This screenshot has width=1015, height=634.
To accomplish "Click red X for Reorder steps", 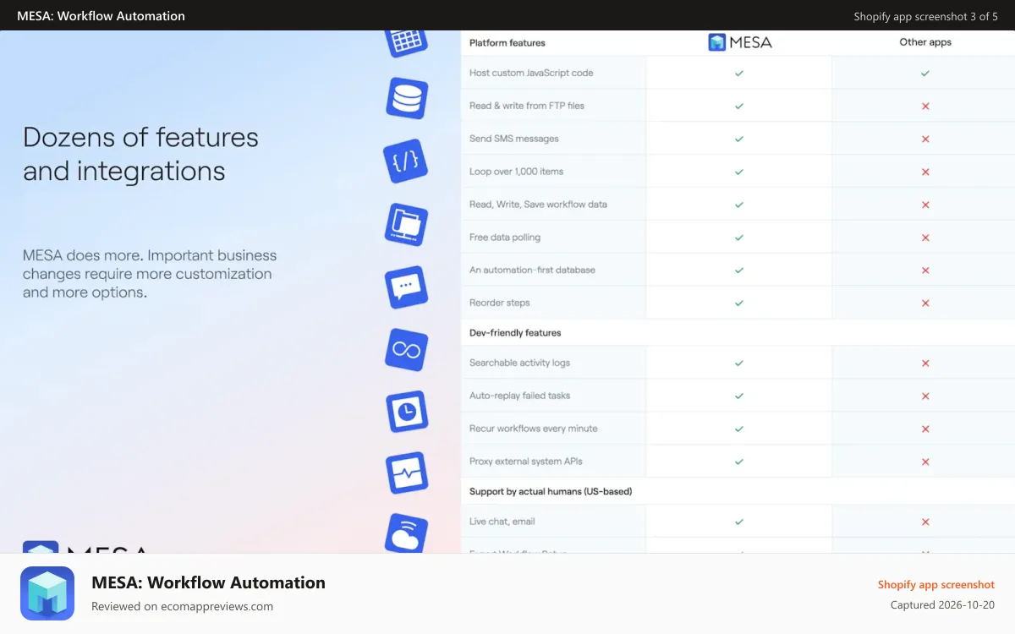I will pos(925,303).
